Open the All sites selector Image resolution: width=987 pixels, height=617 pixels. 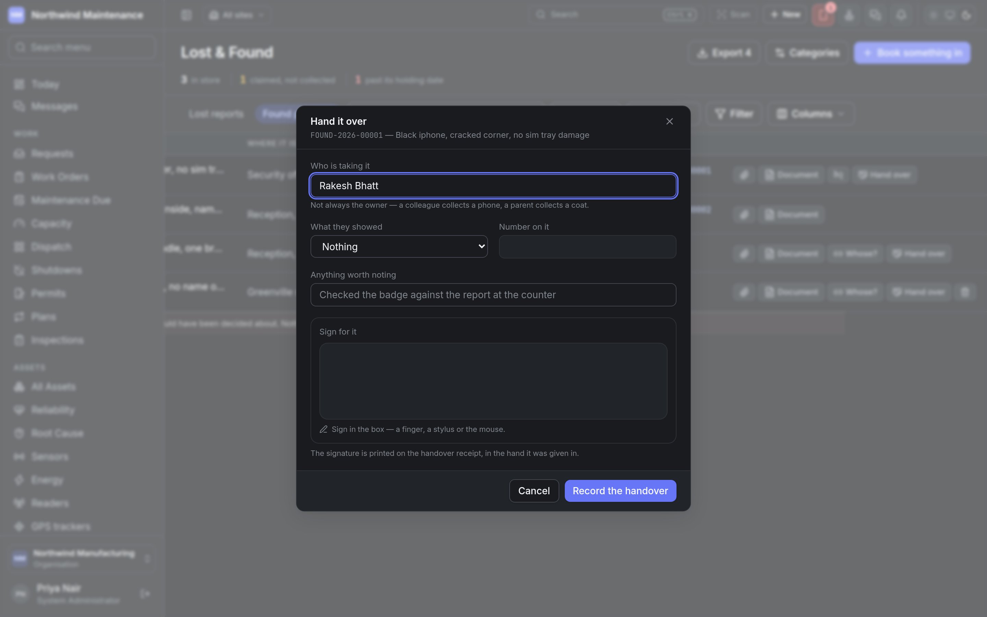pyautogui.click(x=237, y=15)
